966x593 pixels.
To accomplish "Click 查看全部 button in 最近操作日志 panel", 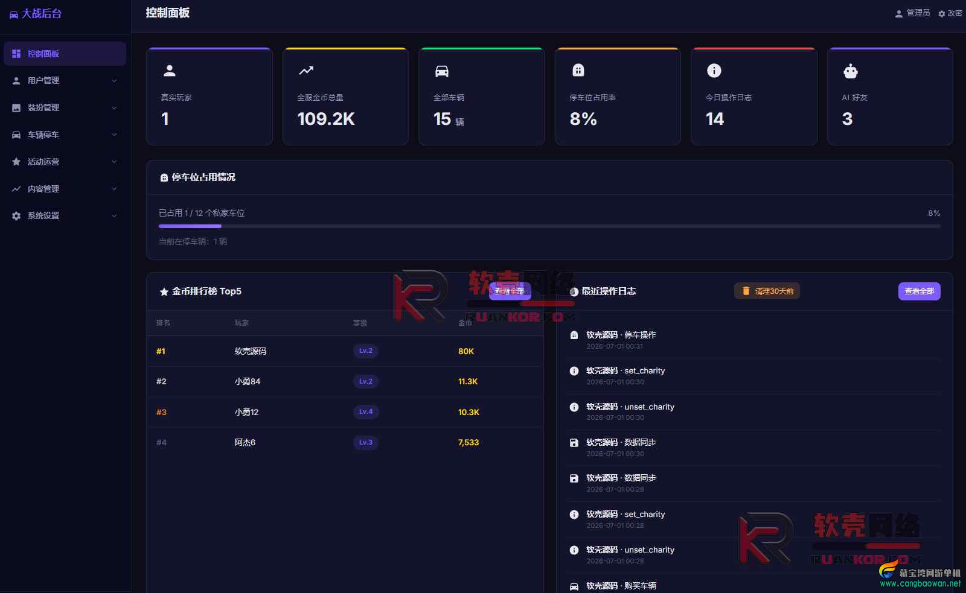I will 920,291.
